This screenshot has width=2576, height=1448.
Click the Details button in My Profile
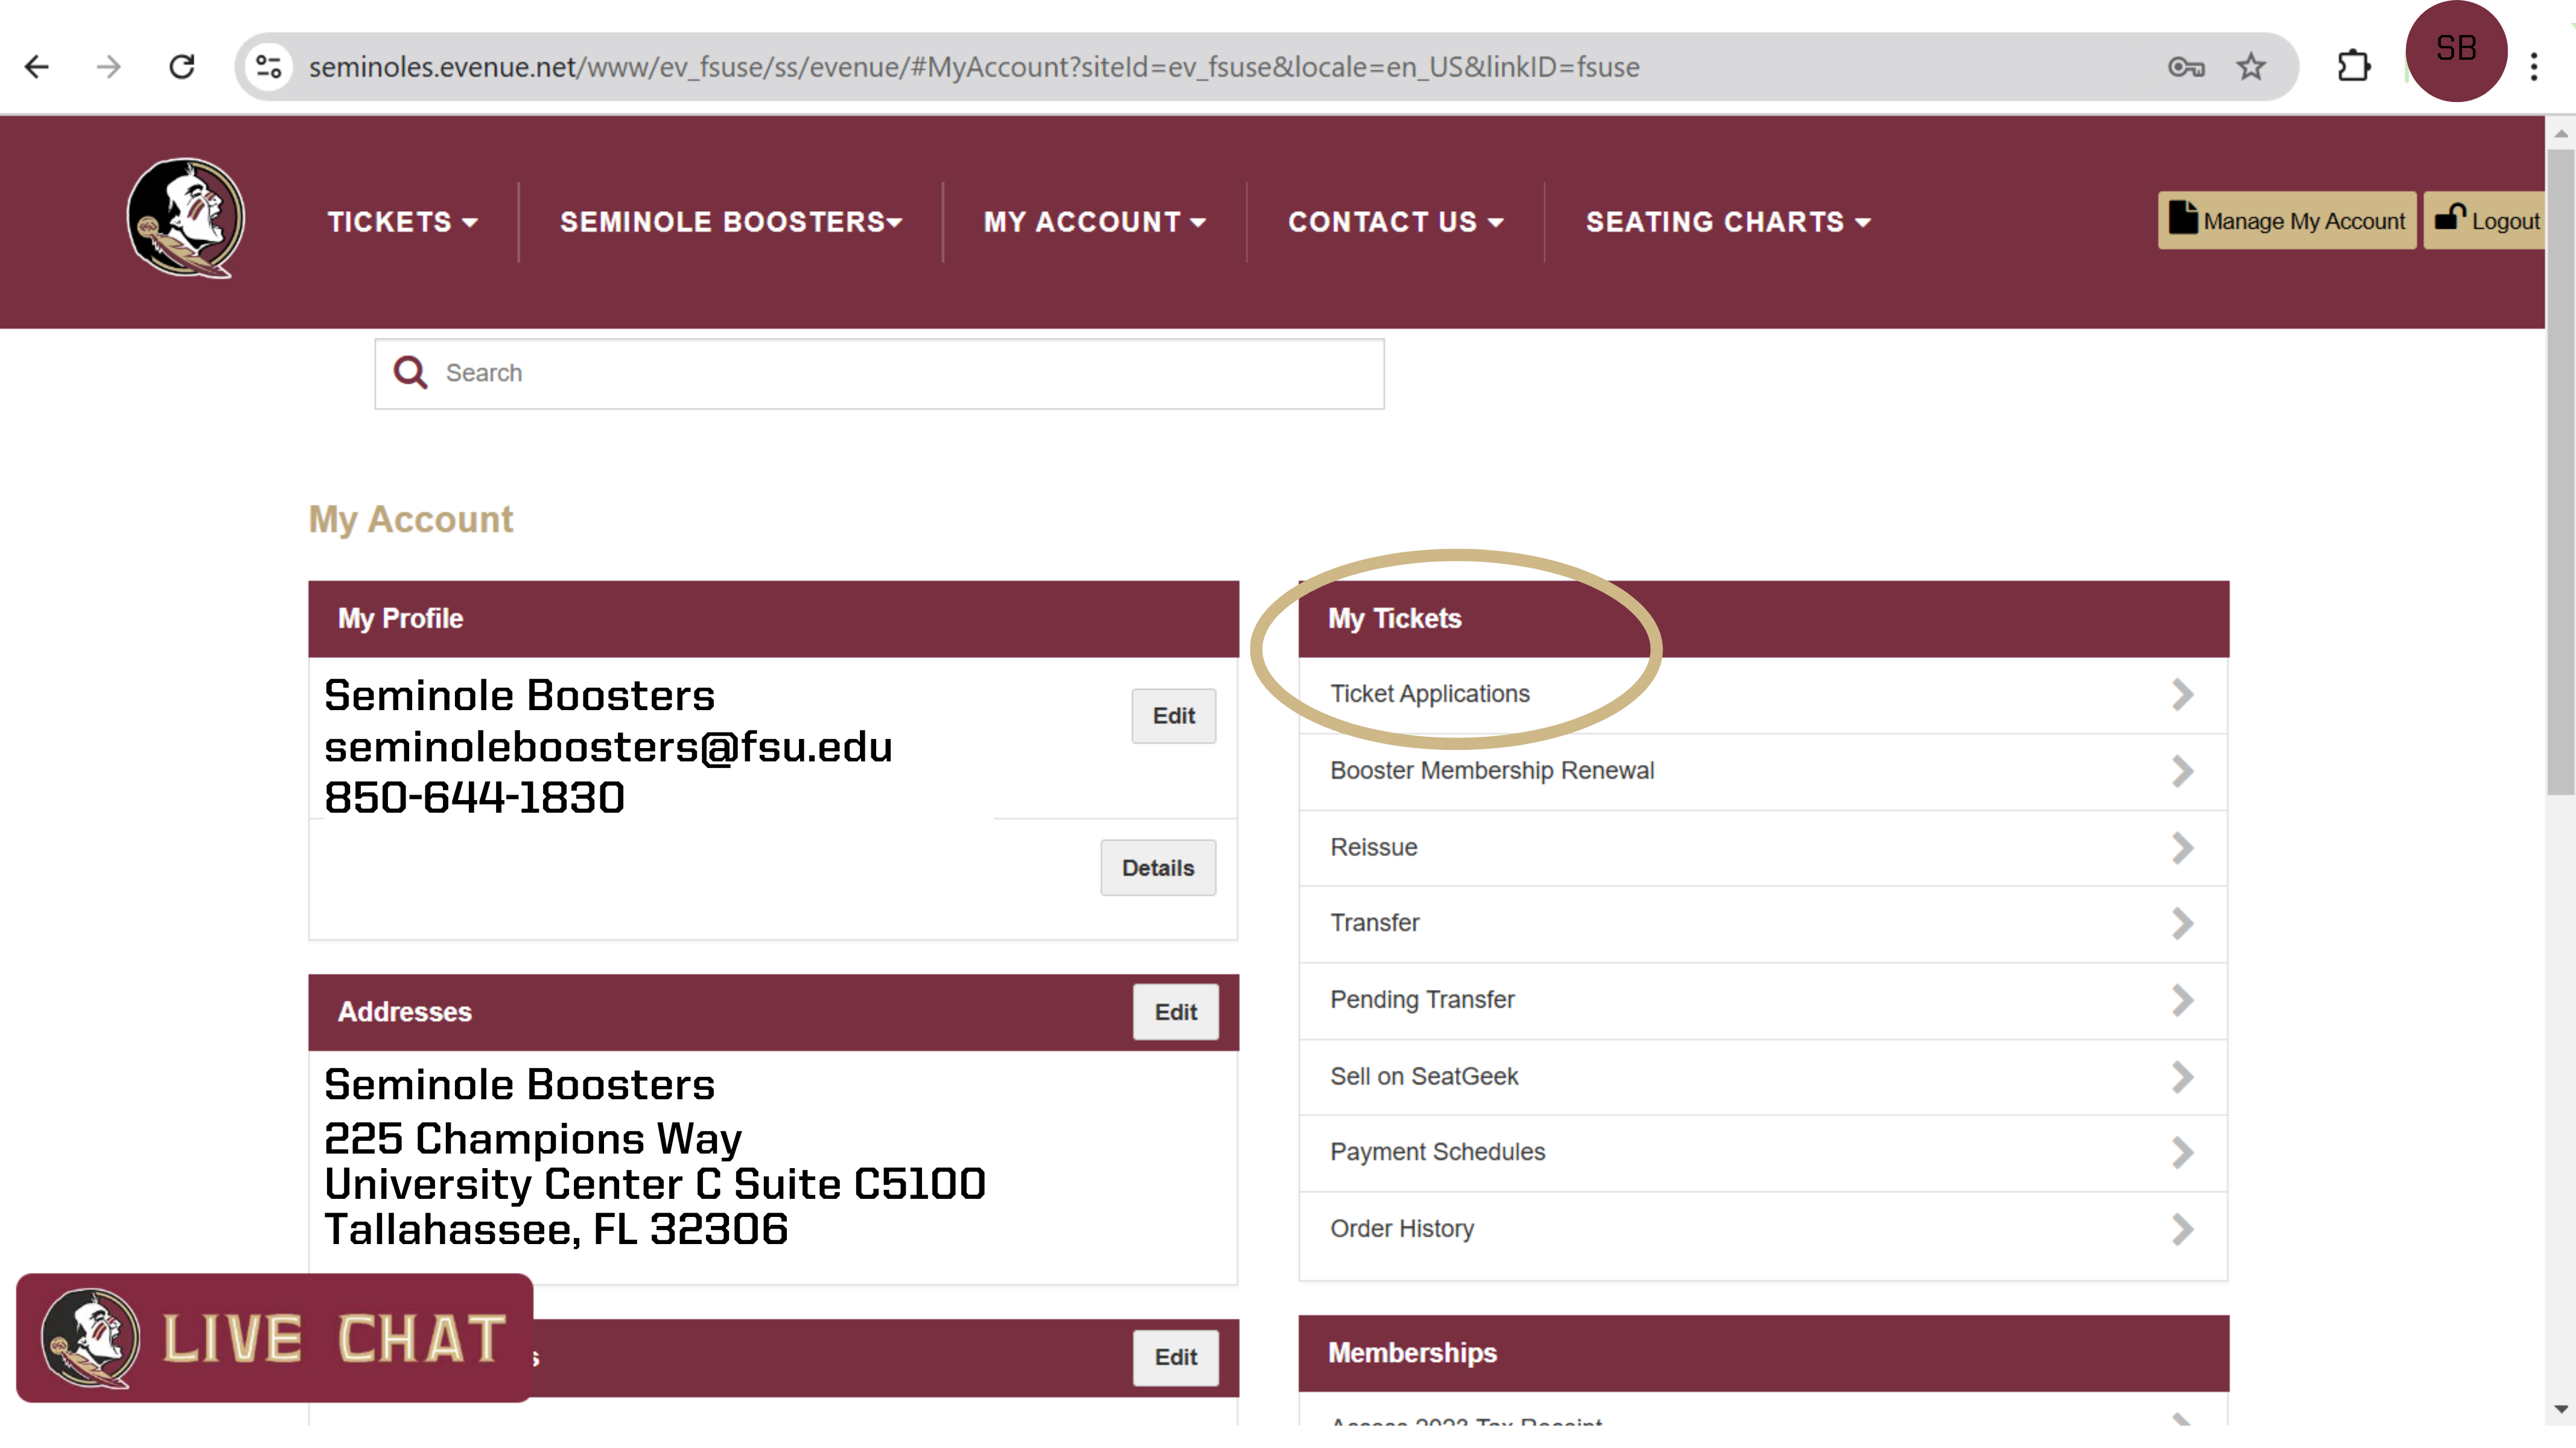pyautogui.click(x=1157, y=868)
